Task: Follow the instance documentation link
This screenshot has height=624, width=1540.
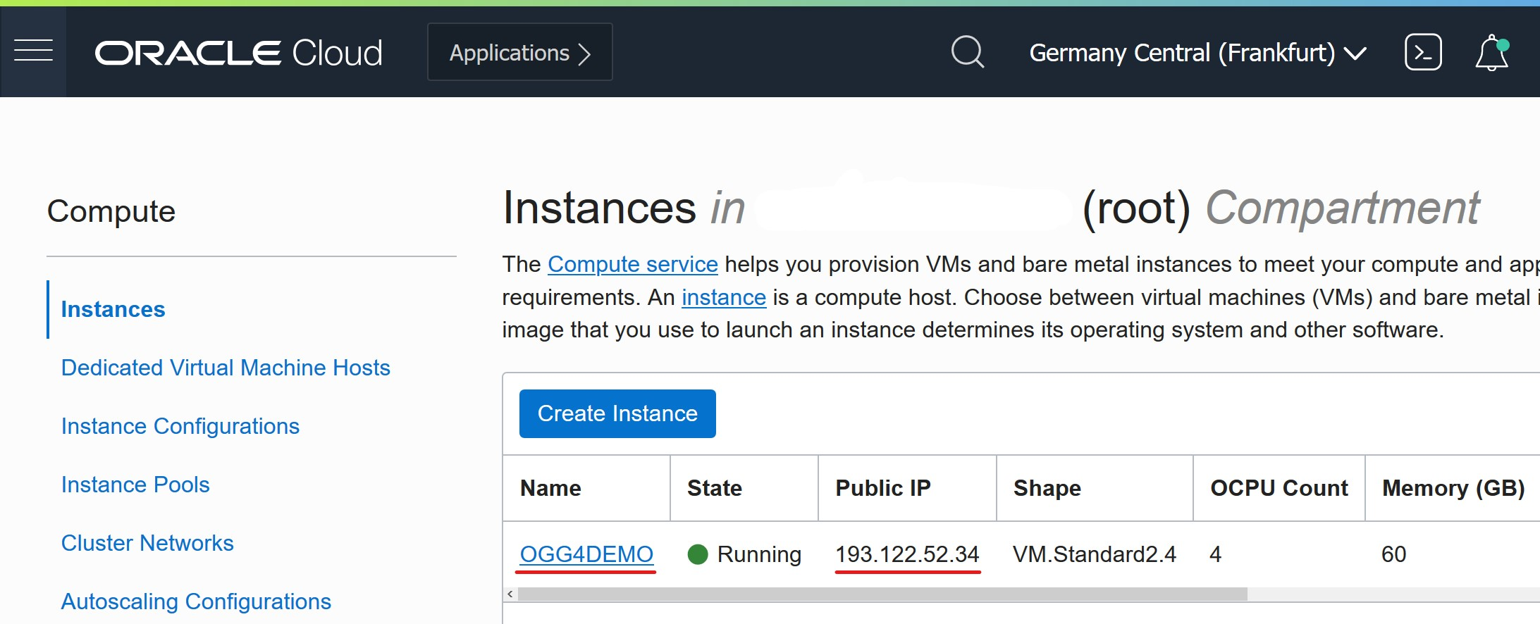Action: 723,297
